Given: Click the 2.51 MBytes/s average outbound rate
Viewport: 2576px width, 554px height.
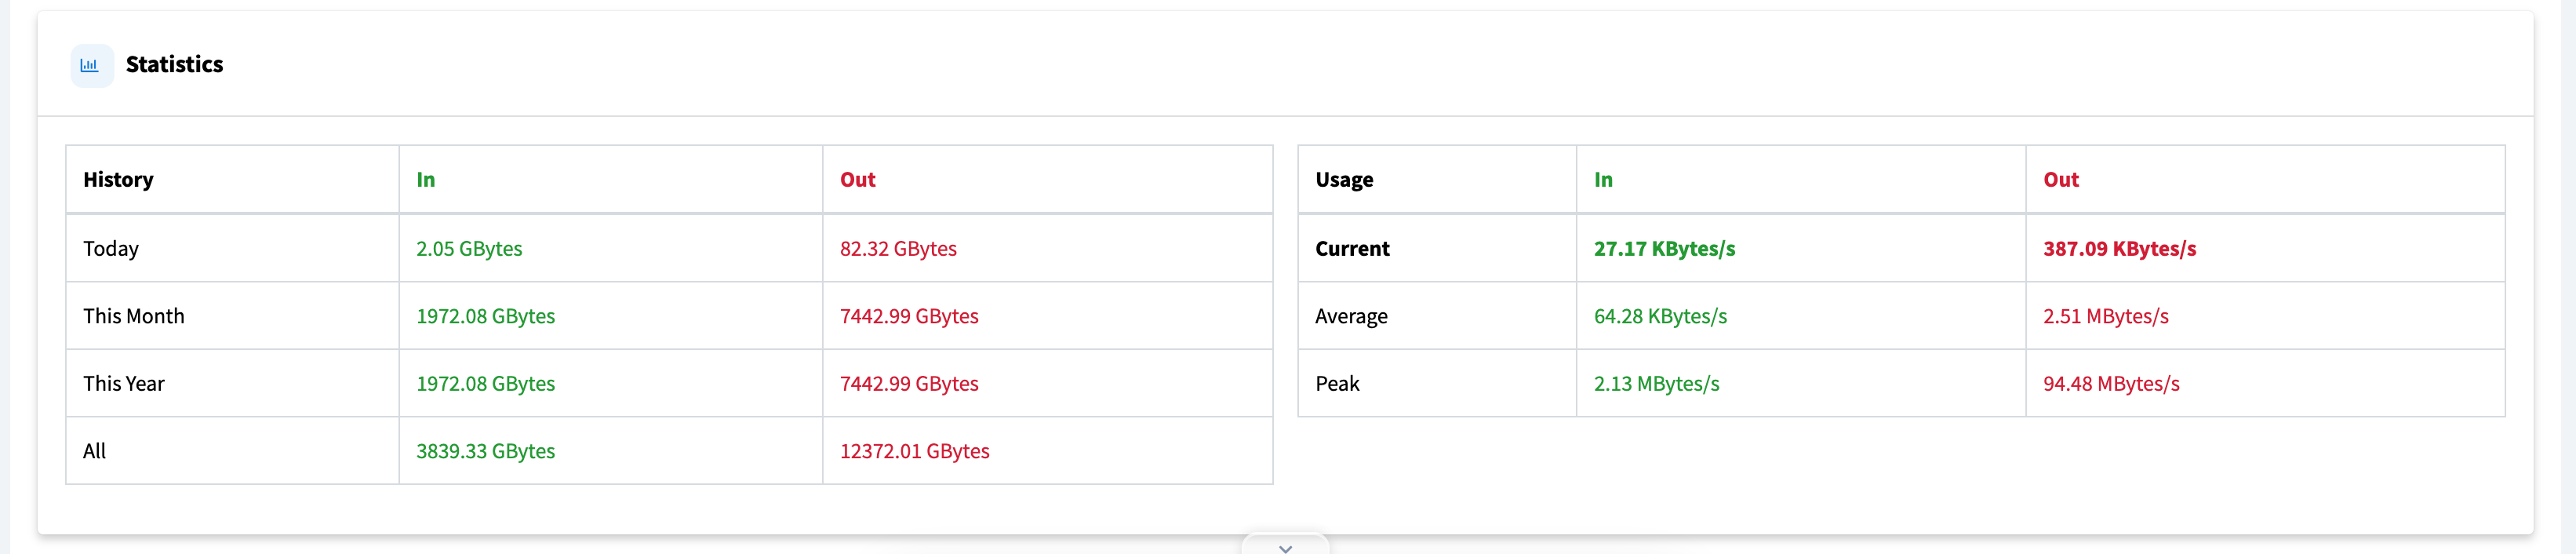Looking at the screenshot, I should click(x=2105, y=317).
